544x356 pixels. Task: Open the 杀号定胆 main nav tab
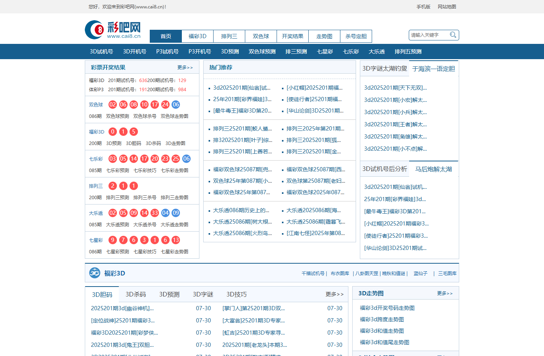356,36
